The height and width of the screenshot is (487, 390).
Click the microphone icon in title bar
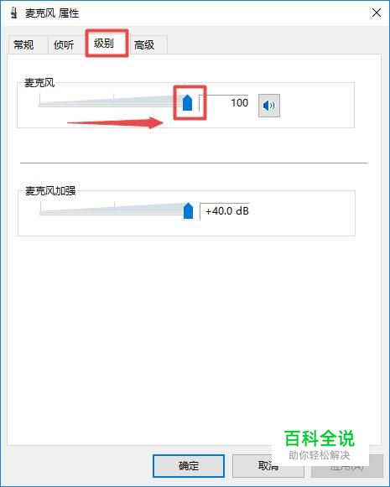tap(13, 13)
